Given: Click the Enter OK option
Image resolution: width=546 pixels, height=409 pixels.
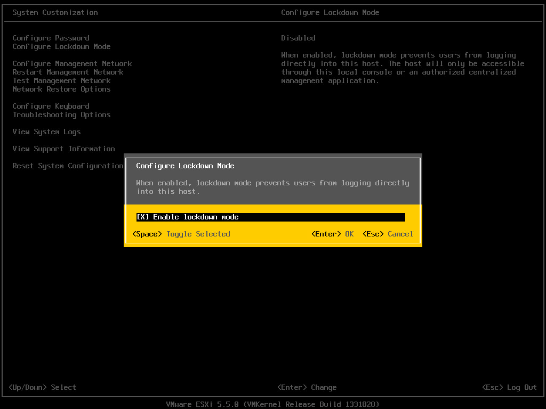Looking at the screenshot, I should (333, 234).
